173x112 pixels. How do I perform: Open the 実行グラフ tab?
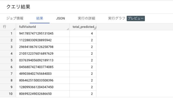click(117, 18)
